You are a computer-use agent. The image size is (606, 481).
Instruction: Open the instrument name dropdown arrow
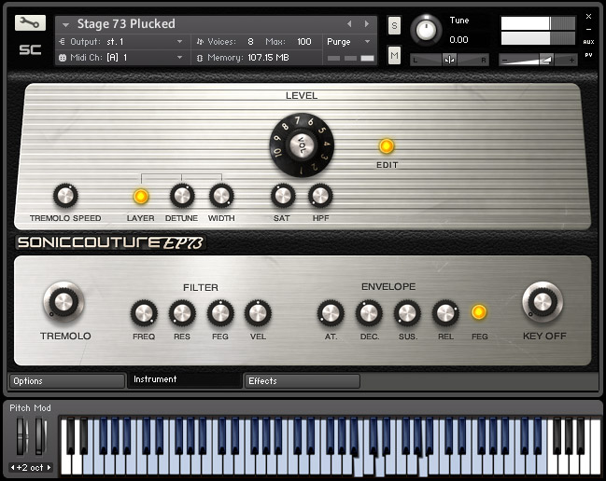(x=65, y=24)
